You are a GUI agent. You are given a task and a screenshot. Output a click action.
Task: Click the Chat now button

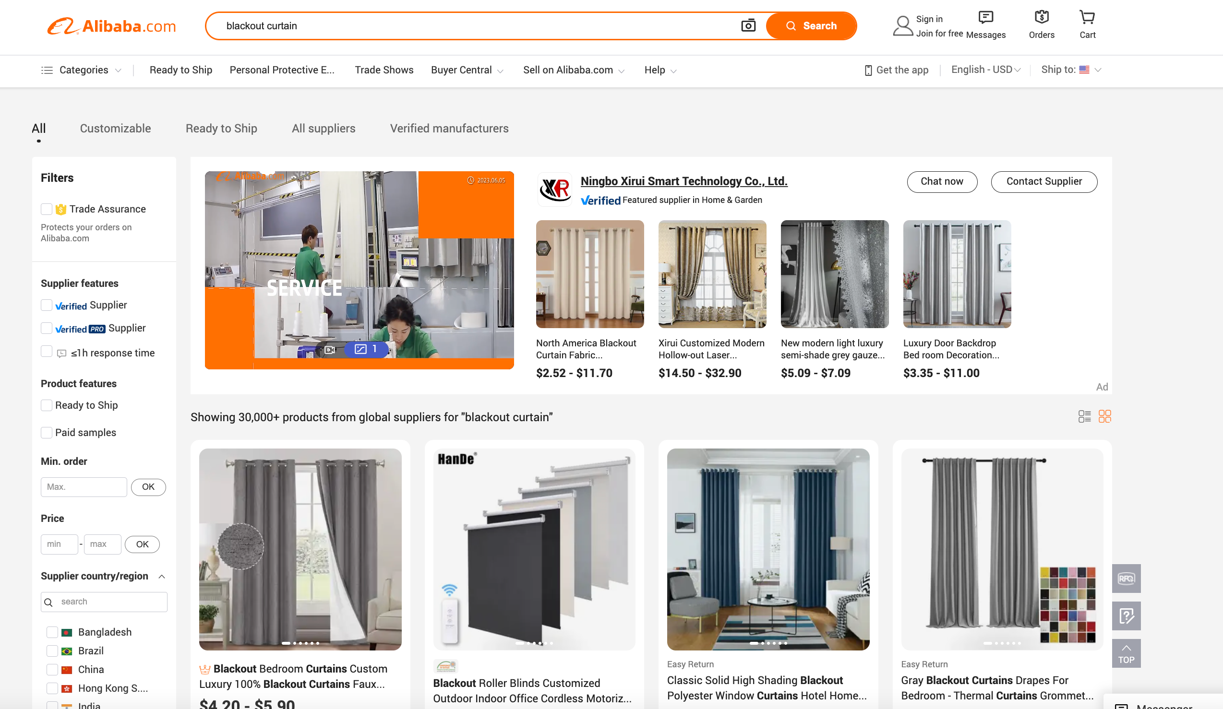point(942,181)
